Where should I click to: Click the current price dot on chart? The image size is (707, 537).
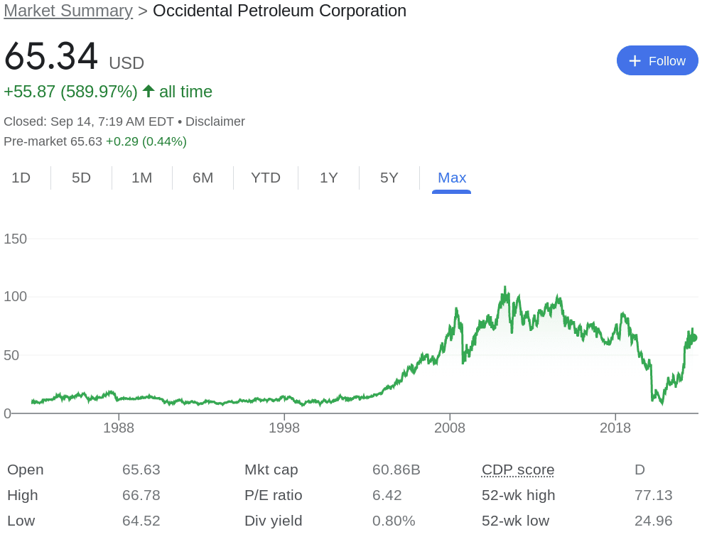693,338
